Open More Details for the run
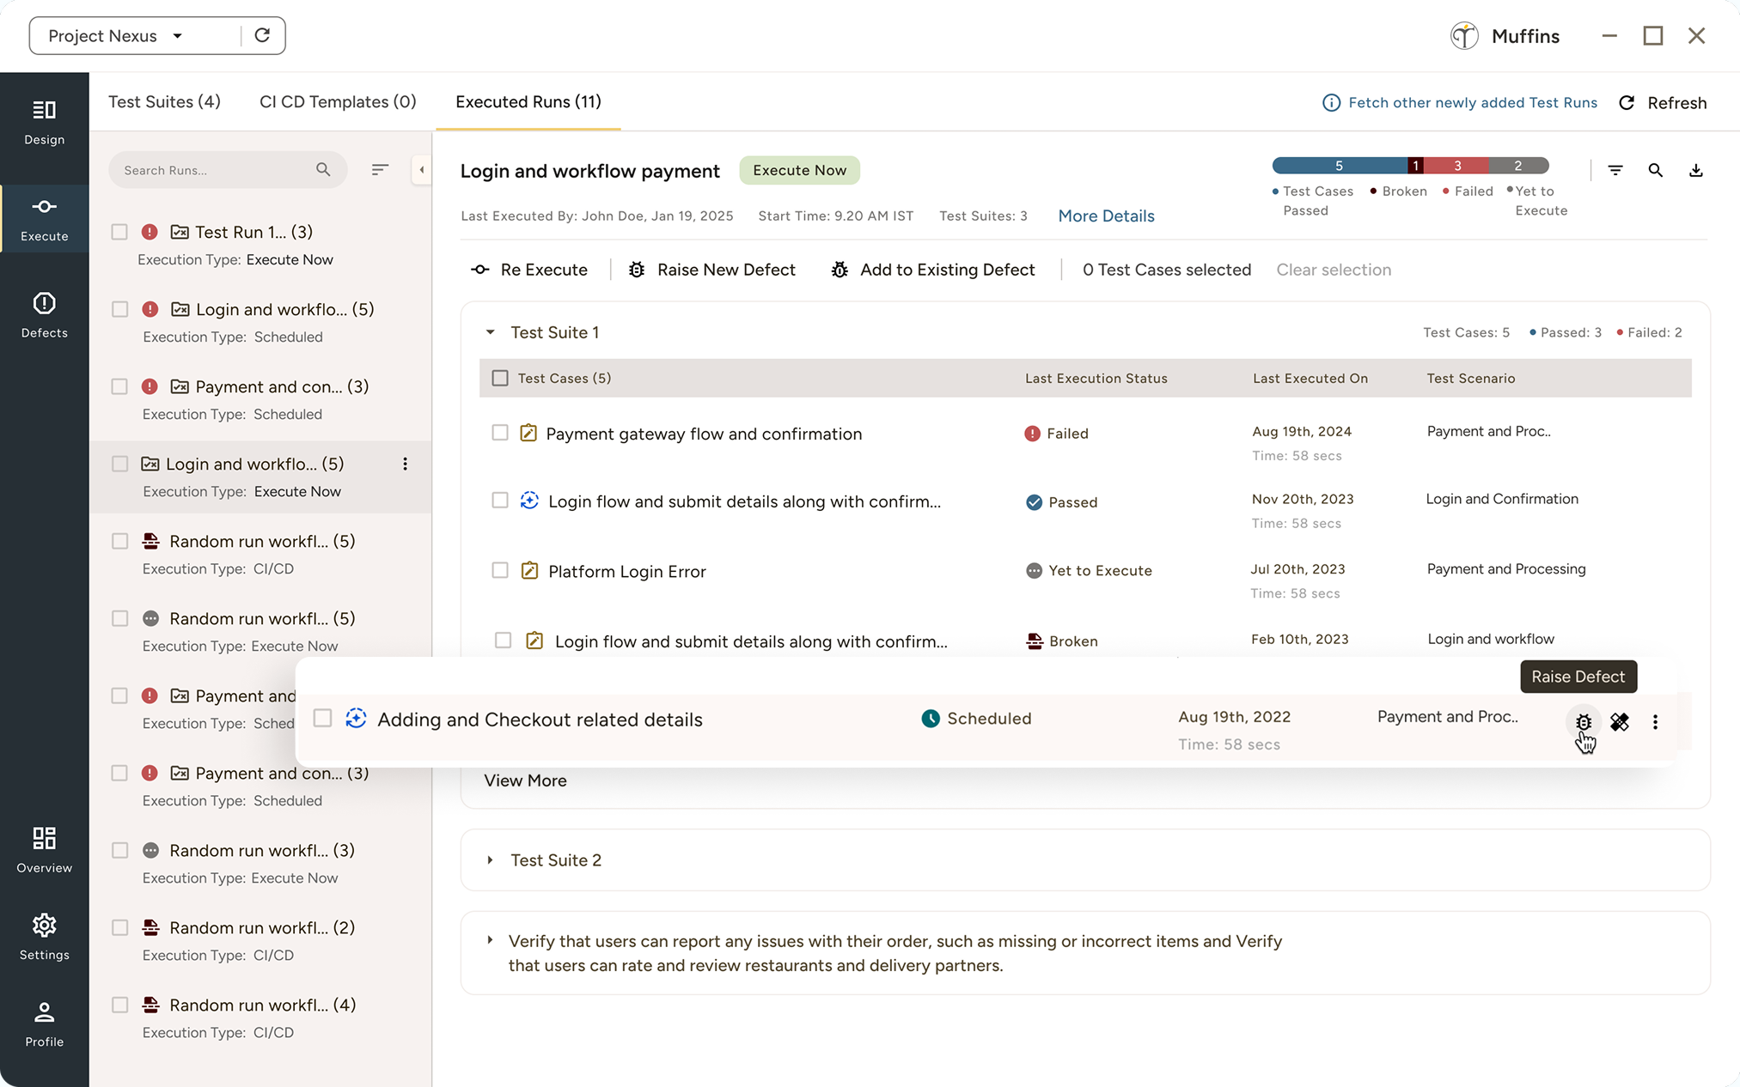This screenshot has height=1087, width=1740. 1105,216
